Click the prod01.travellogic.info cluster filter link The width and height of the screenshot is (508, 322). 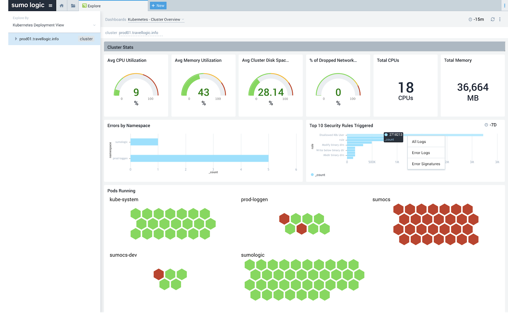click(138, 33)
